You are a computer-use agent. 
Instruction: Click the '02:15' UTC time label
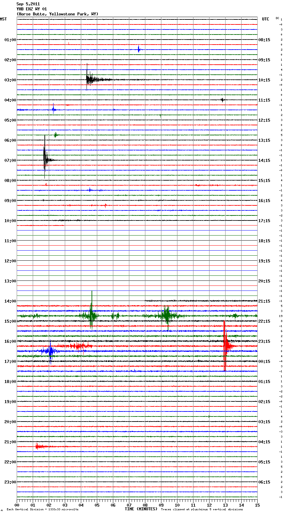point(264,402)
